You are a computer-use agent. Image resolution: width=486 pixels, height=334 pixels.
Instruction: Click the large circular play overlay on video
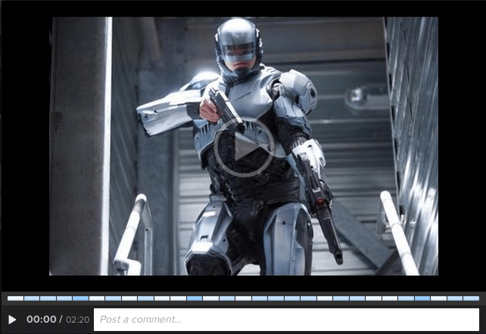click(244, 147)
